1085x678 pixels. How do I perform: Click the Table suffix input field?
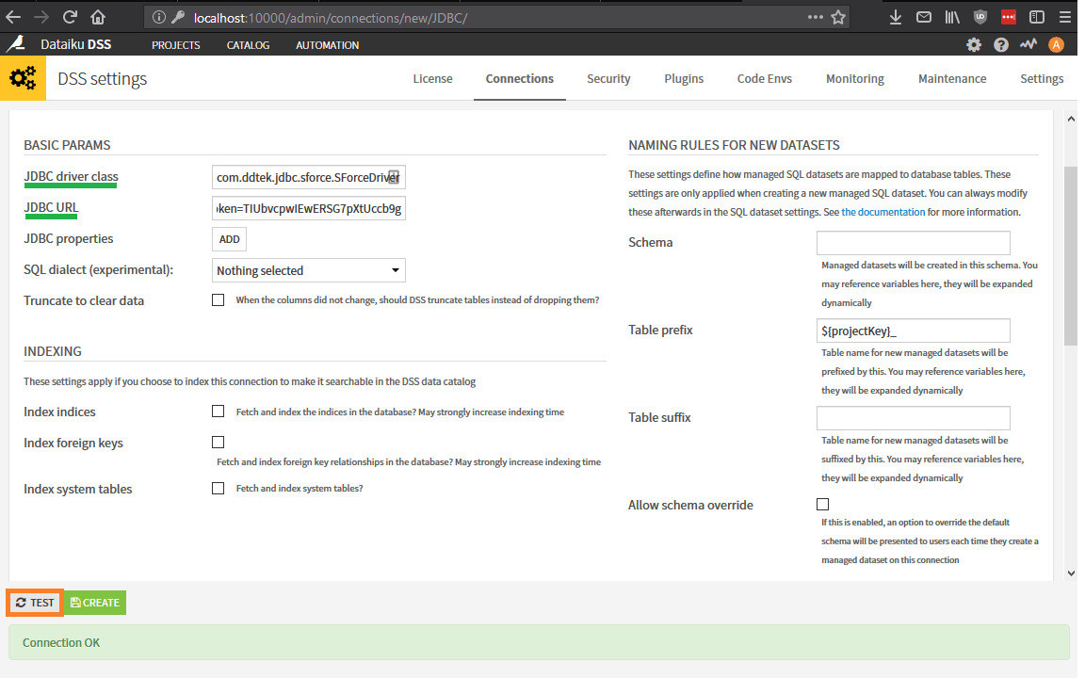pos(913,417)
